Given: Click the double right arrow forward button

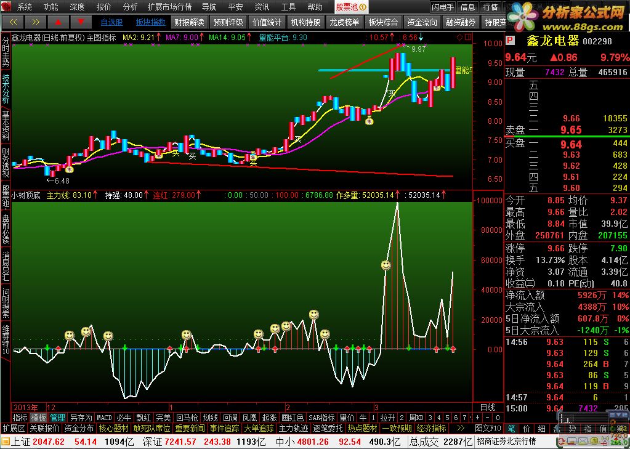Looking at the screenshot, I should [x=35, y=22].
